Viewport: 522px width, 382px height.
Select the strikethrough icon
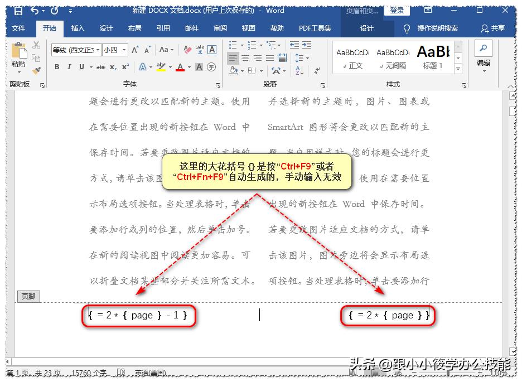point(100,67)
